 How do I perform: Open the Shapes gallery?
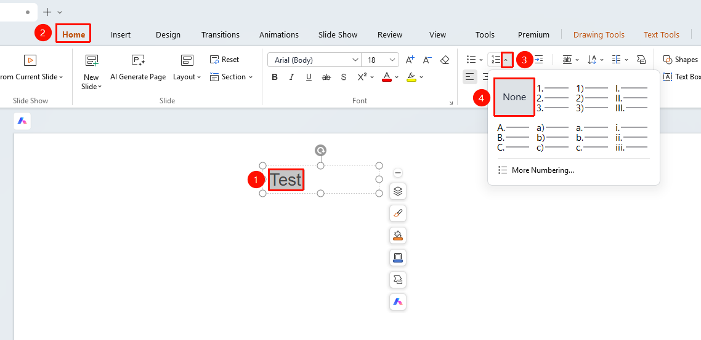680,60
